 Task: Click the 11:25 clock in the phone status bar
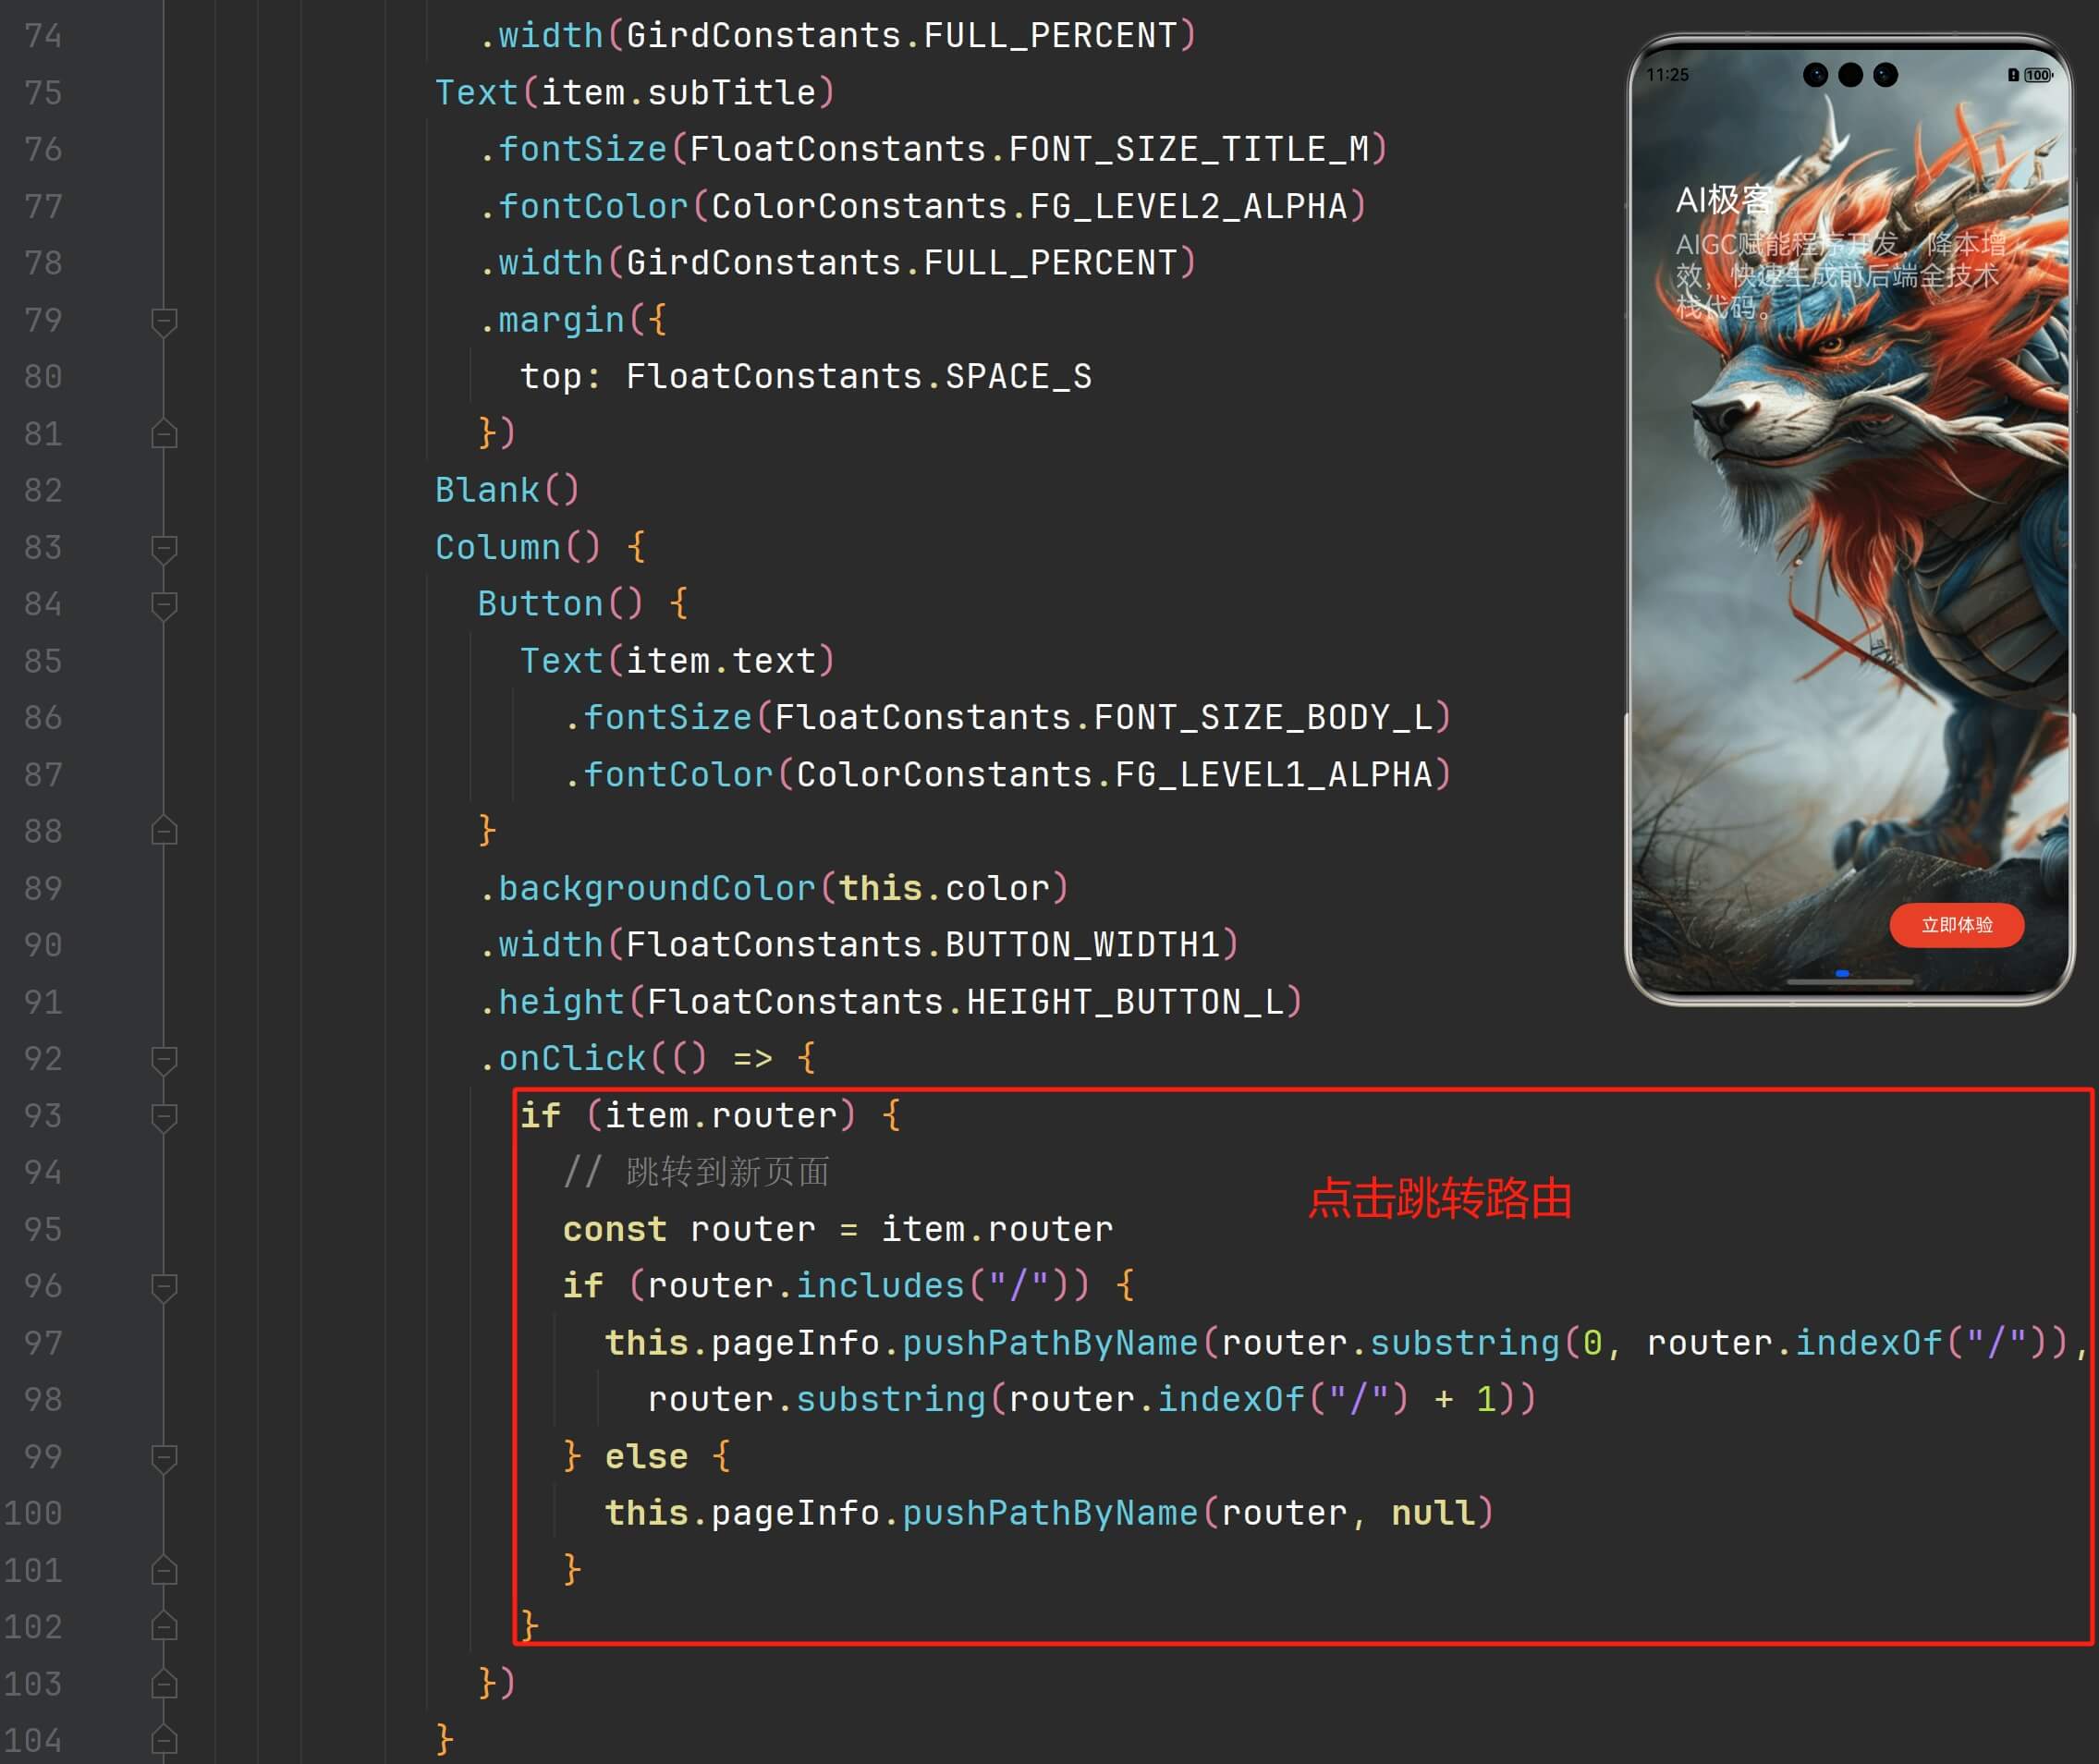(x=1667, y=75)
